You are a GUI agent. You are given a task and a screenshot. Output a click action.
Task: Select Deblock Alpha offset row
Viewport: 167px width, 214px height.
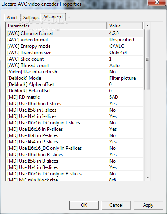[75, 84]
